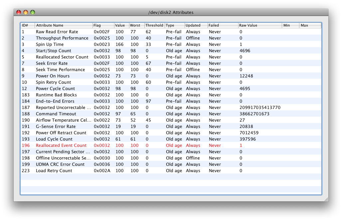Select the Spin Up Time attribute

[171, 45]
